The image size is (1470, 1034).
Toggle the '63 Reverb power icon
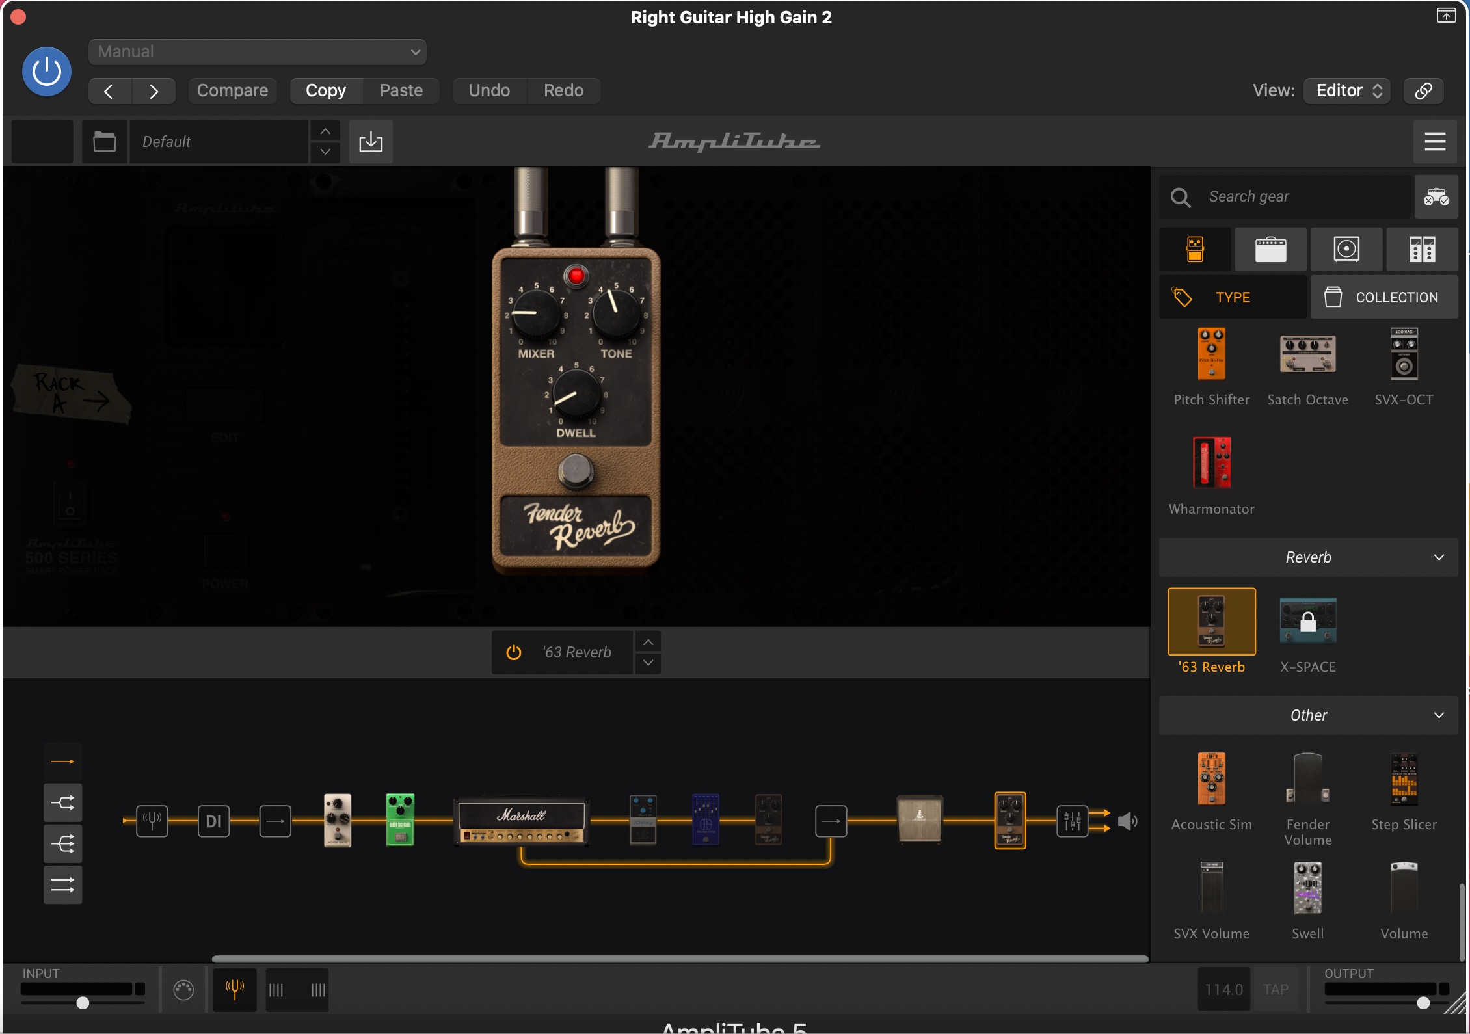click(514, 652)
